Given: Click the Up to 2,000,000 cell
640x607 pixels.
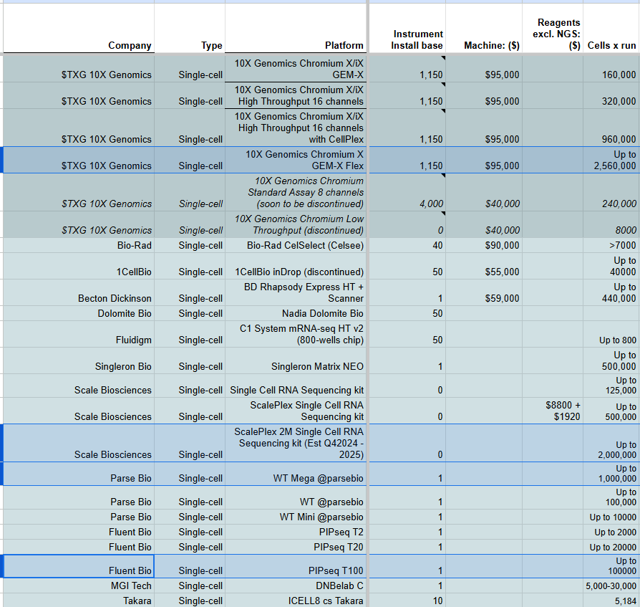Looking at the screenshot, I should 611,443.
